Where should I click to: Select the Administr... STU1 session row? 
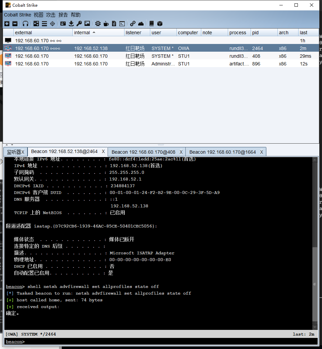pos(161,64)
